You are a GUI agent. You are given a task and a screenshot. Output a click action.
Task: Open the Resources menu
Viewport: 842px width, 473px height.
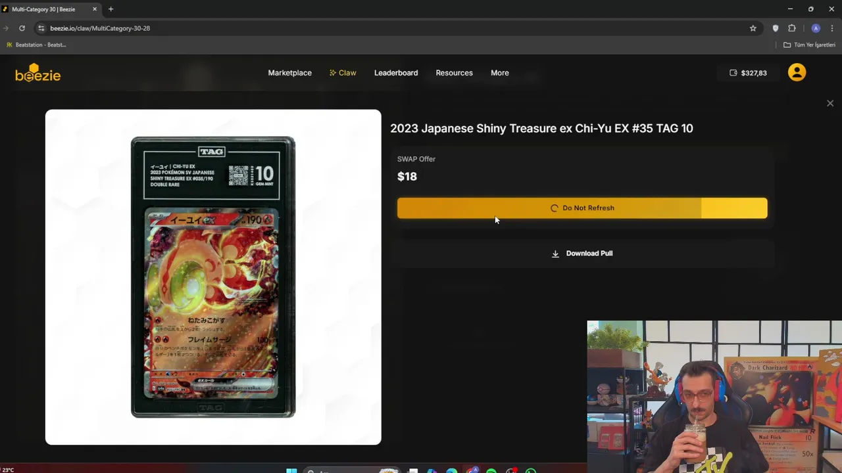click(454, 73)
